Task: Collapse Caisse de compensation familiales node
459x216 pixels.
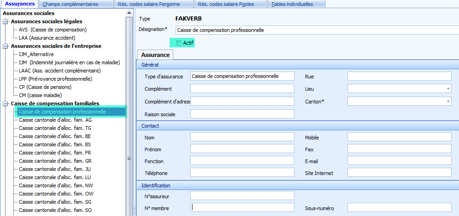Action: [x=5, y=103]
